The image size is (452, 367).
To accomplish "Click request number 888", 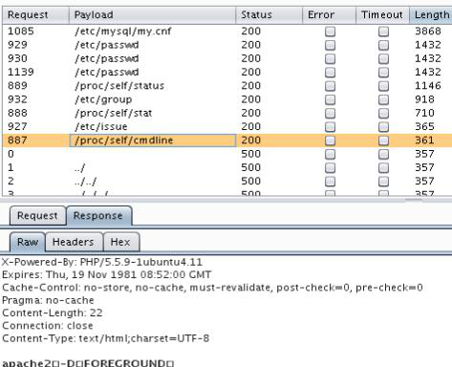I will 17,113.
